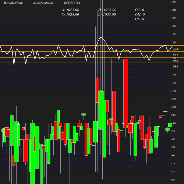The image size is (184, 184).
Task: Click the 1350 price axis label
Action: tap(174, 10)
